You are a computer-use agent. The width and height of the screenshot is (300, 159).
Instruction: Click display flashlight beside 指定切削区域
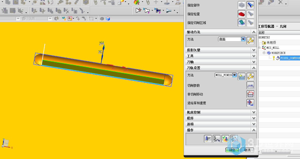tap(250, 22)
